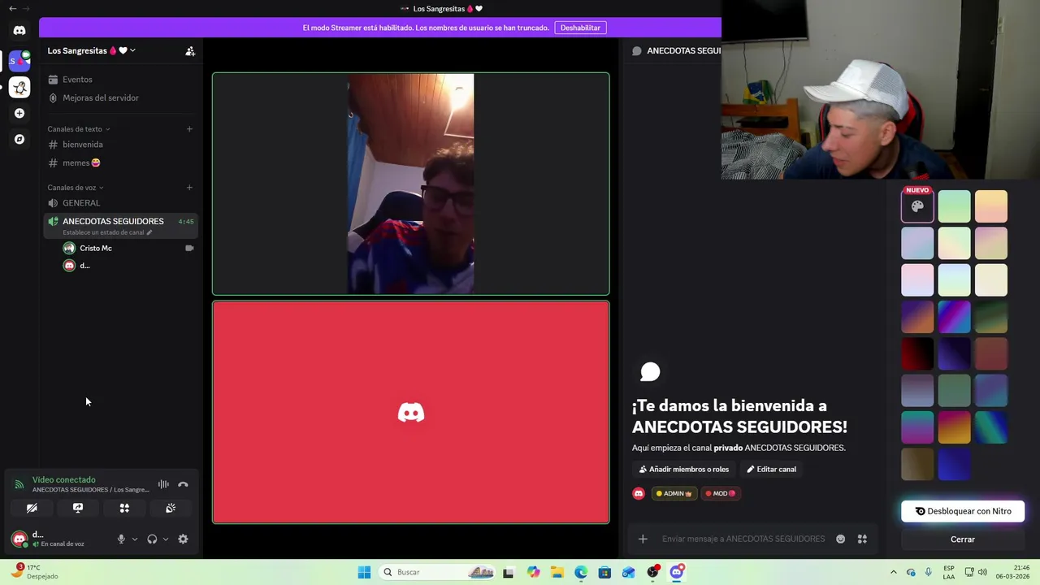Show hidden system tray icons chevron
The image size is (1040, 585).
point(894,572)
